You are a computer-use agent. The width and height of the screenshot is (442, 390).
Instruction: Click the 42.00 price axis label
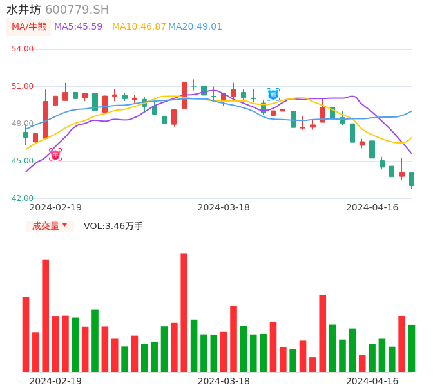click(x=23, y=198)
